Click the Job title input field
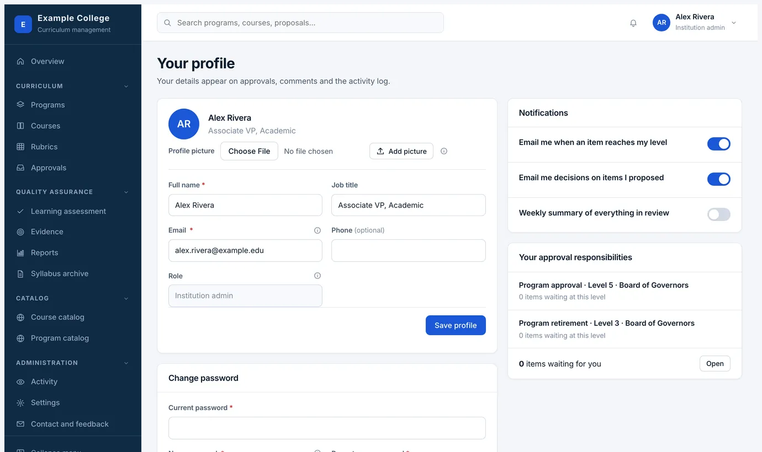The width and height of the screenshot is (762, 452). tap(409, 205)
